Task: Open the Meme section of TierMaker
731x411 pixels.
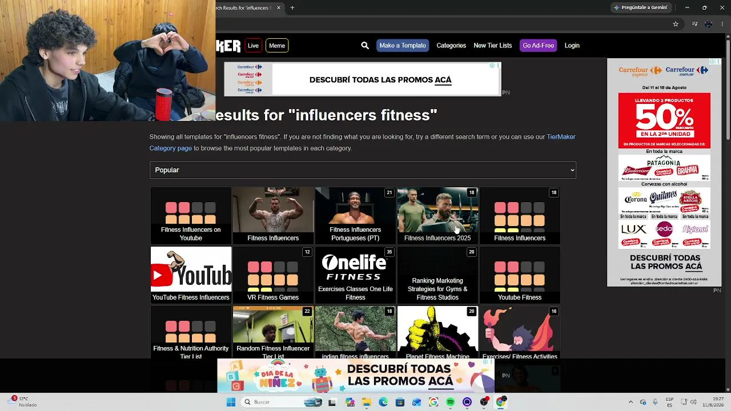Action: point(277,46)
